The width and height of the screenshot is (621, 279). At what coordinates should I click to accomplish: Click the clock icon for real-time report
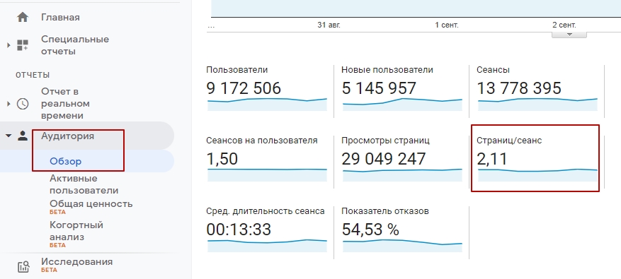coord(23,104)
